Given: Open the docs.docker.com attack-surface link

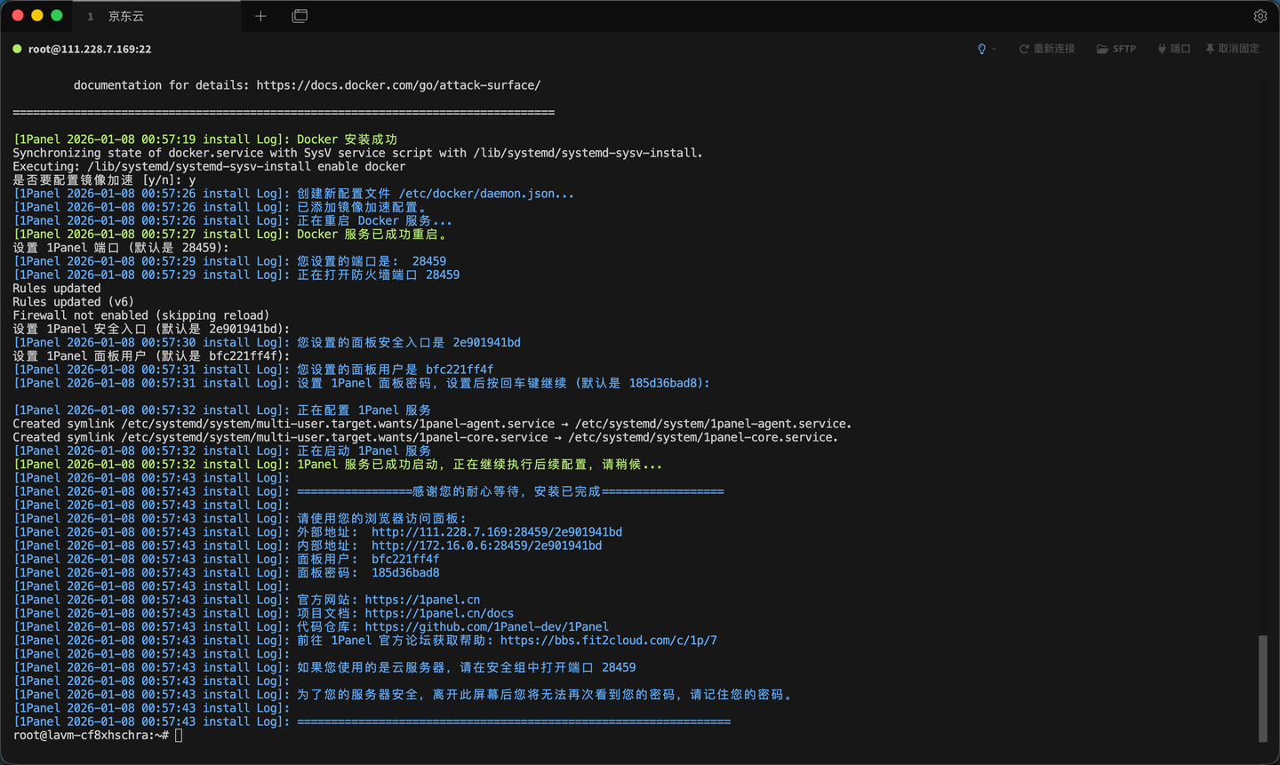Looking at the screenshot, I should click(x=398, y=85).
